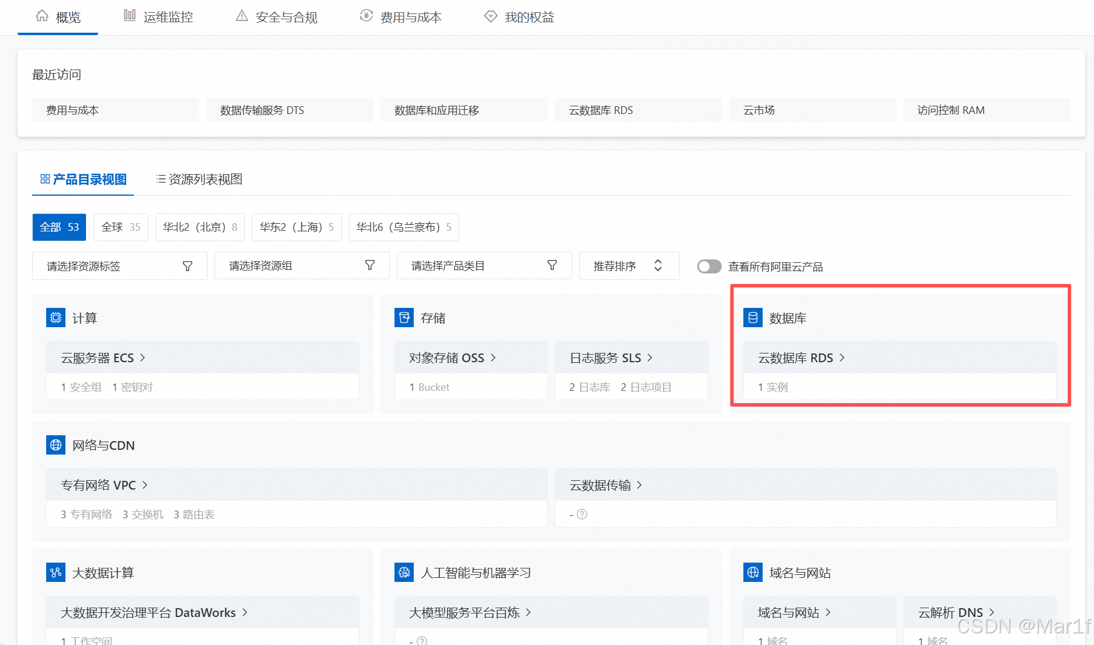The height and width of the screenshot is (645, 1094).
Task: Select the 华东2（上海）region filter
Action: [x=297, y=227]
